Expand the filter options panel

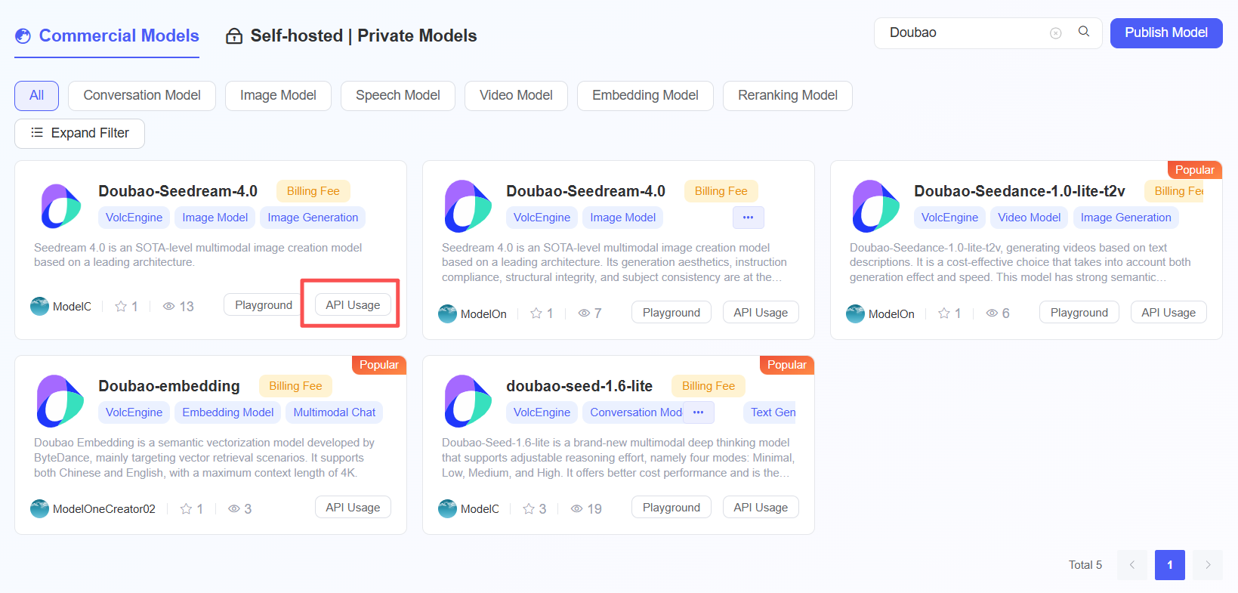click(x=79, y=133)
